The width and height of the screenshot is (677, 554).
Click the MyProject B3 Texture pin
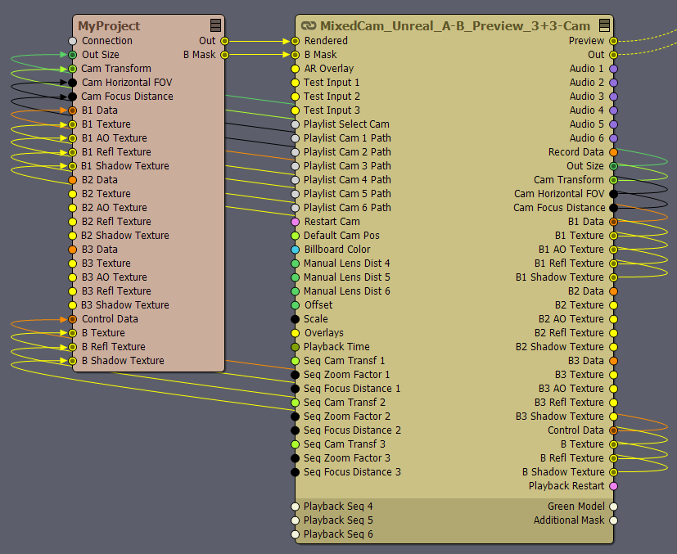tap(73, 263)
